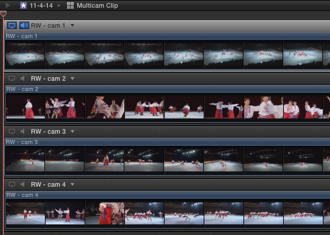330x235 pixels.
Task: Click cam 4 close-up thumbnail of red pants
Action: tap(105, 213)
